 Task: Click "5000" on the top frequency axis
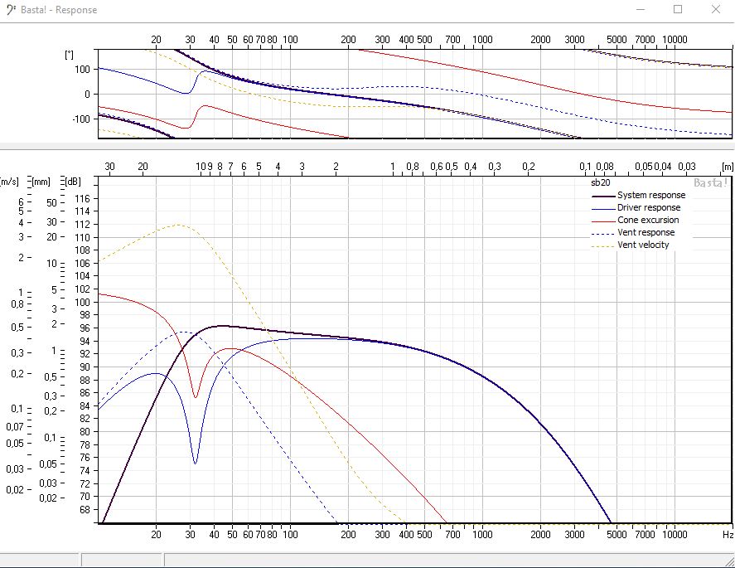point(617,40)
